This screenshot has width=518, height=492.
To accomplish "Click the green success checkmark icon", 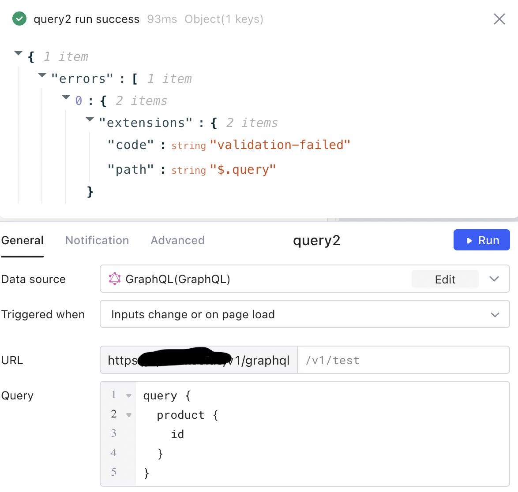I will tap(19, 19).
